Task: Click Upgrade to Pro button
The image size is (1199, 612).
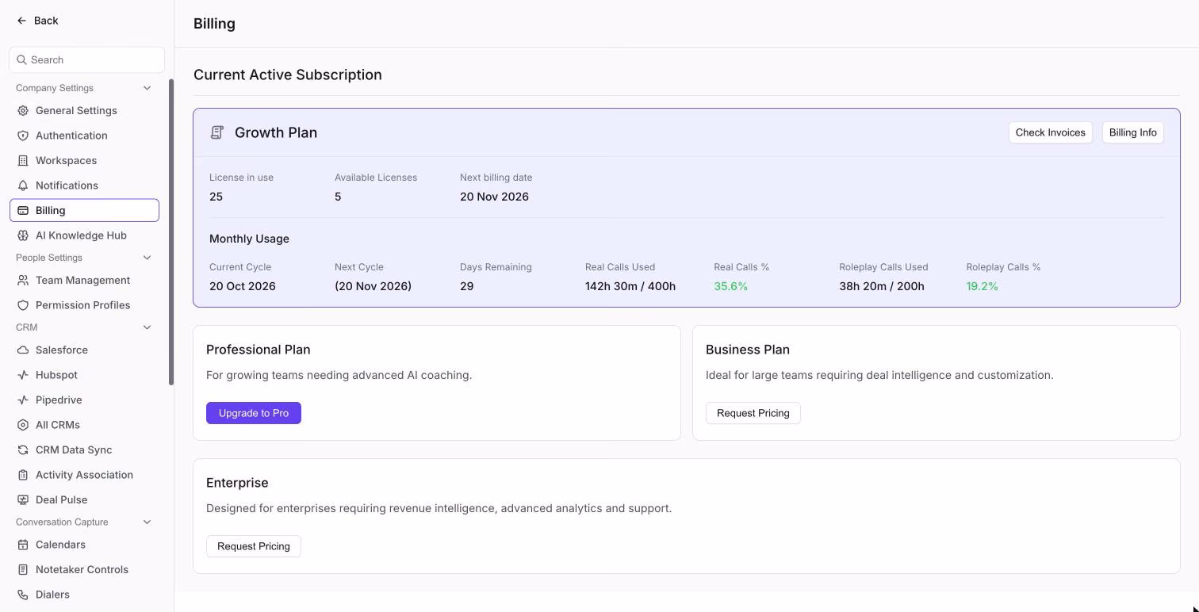Action: (254, 413)
